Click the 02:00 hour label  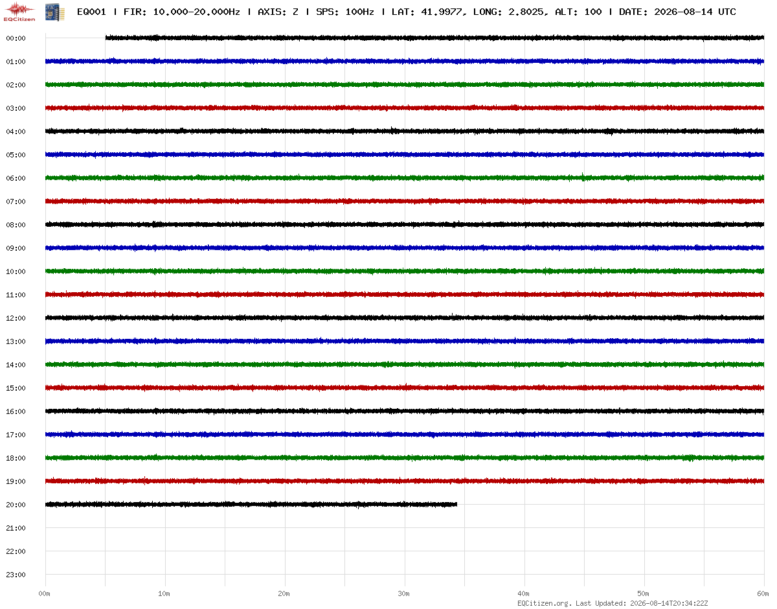point(16,85)
